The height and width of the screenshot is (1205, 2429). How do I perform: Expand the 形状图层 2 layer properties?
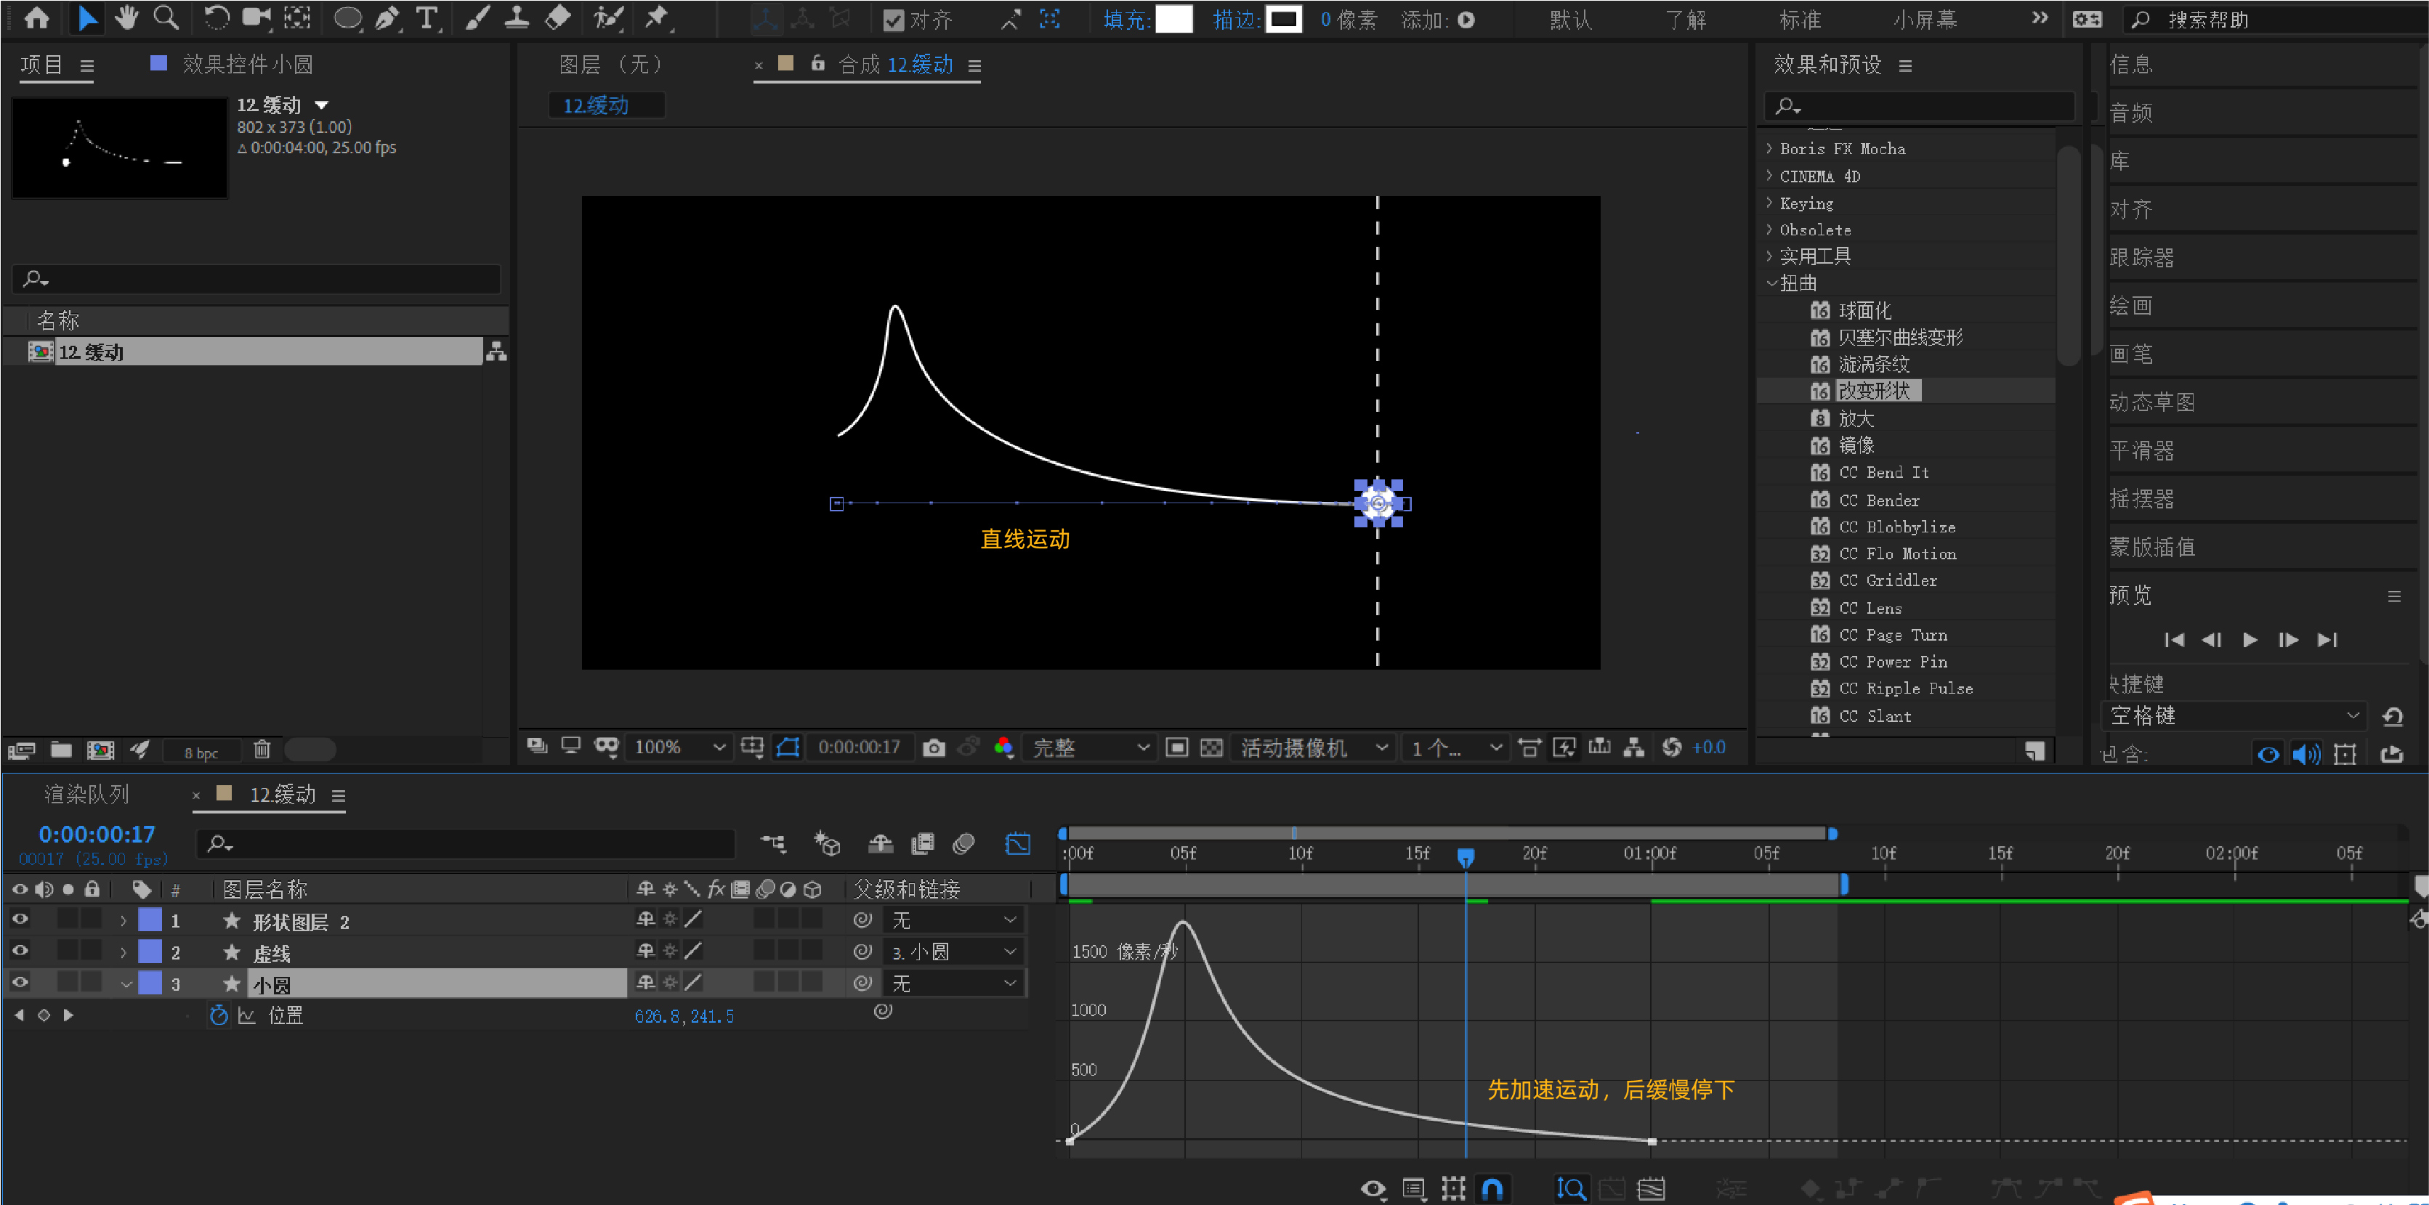click(x=123, y=920)
